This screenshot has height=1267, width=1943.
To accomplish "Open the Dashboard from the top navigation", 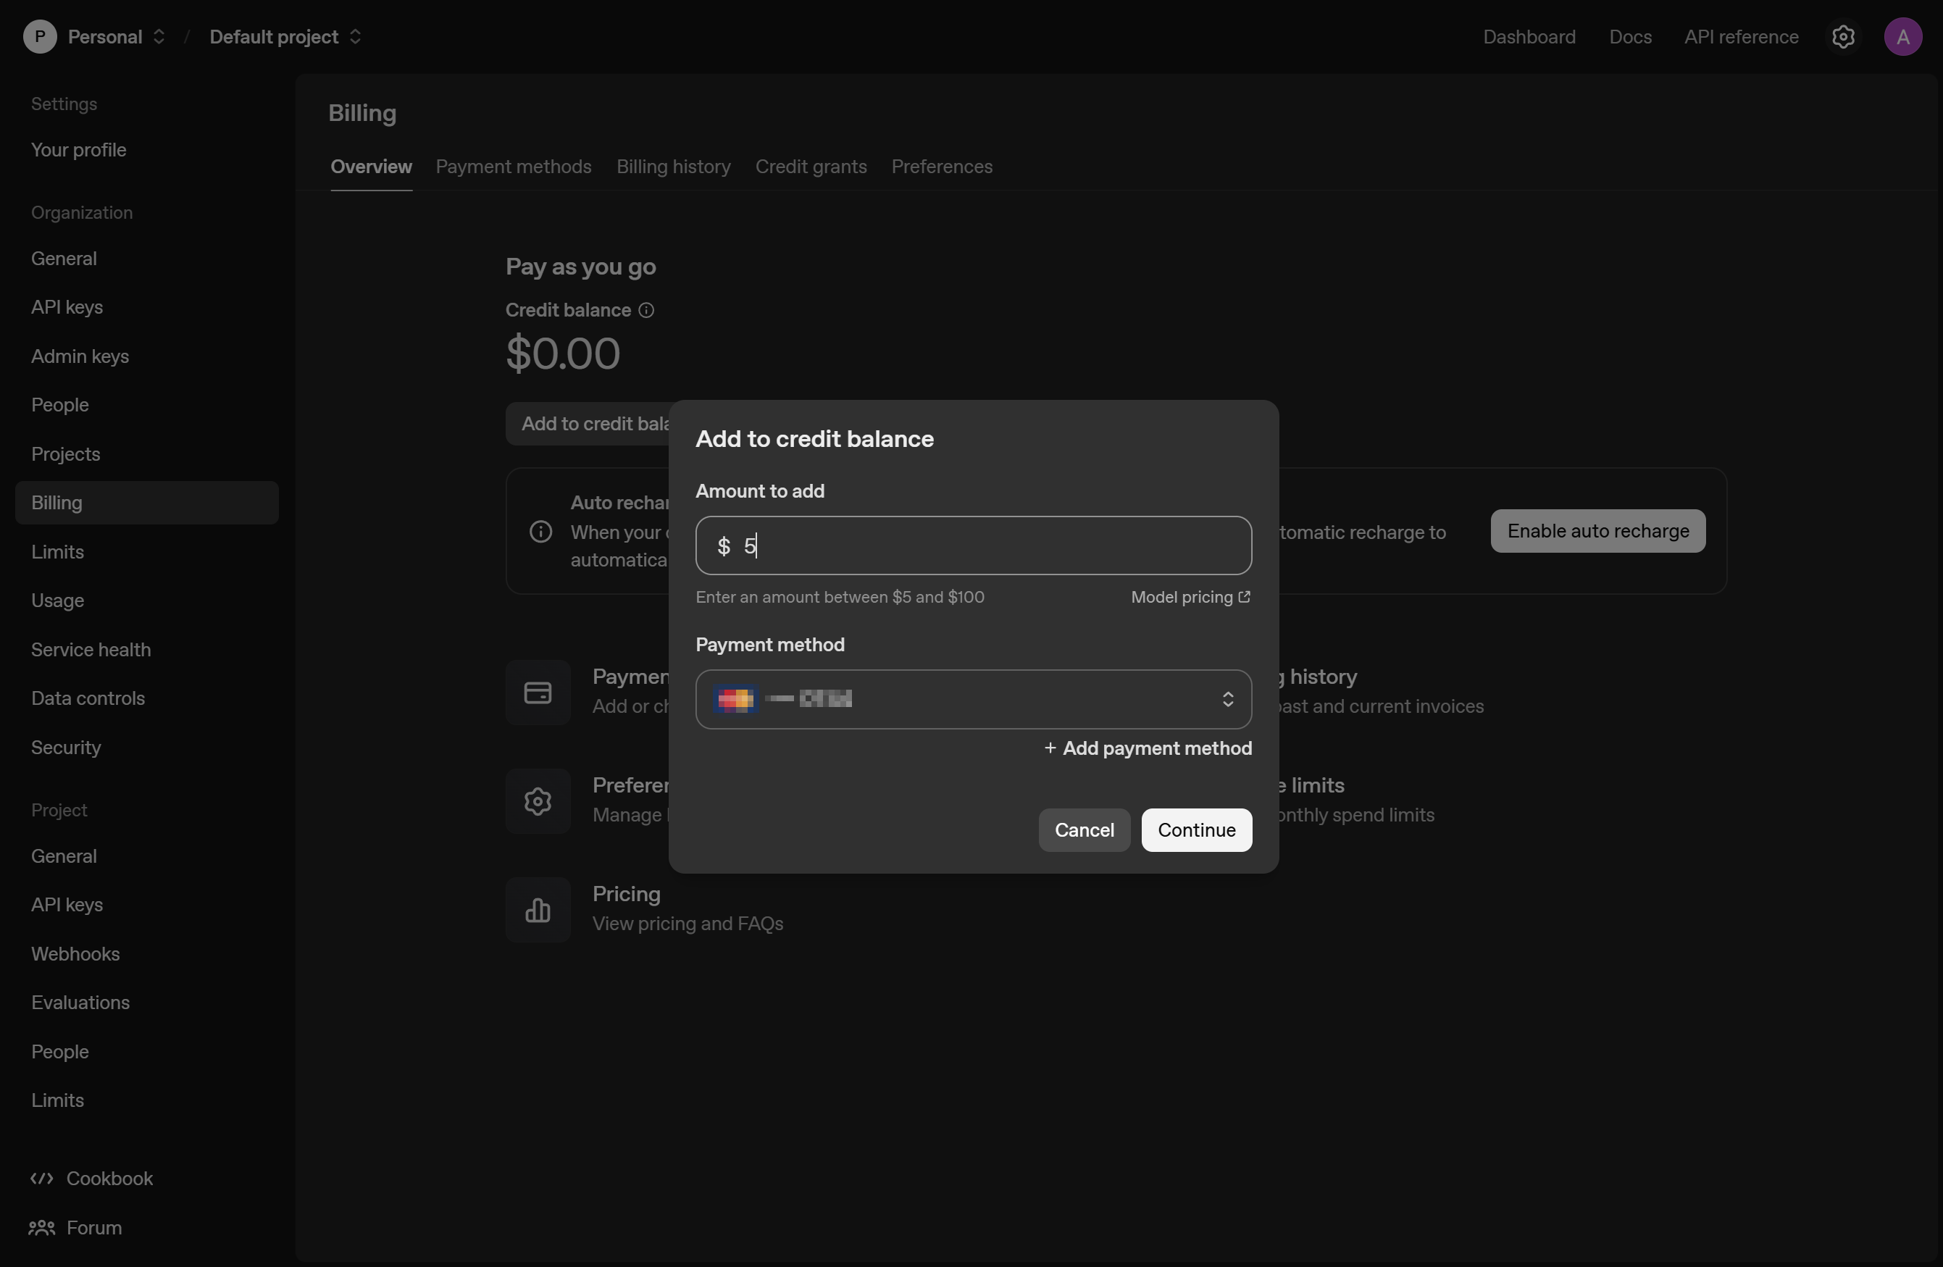I will click(1529, 36).
